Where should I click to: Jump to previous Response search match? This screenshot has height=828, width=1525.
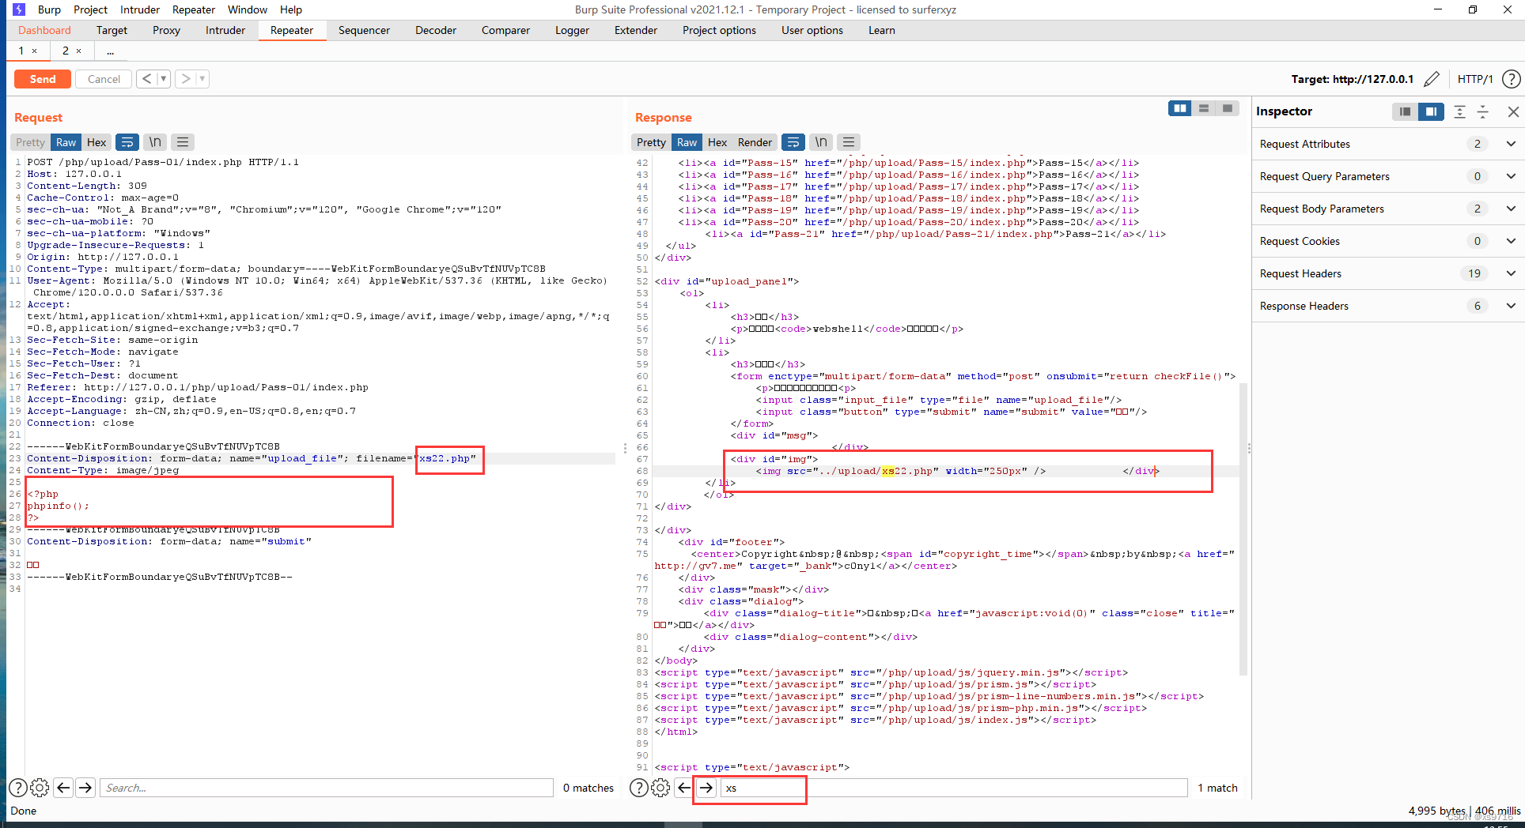pyautogui.click(x=684, y=788)
